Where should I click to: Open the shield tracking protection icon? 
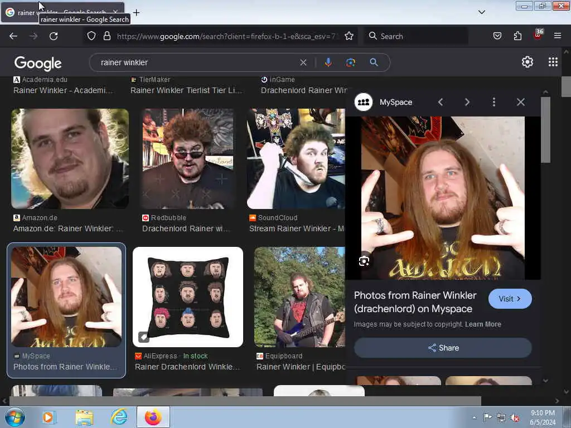[91, 36]
